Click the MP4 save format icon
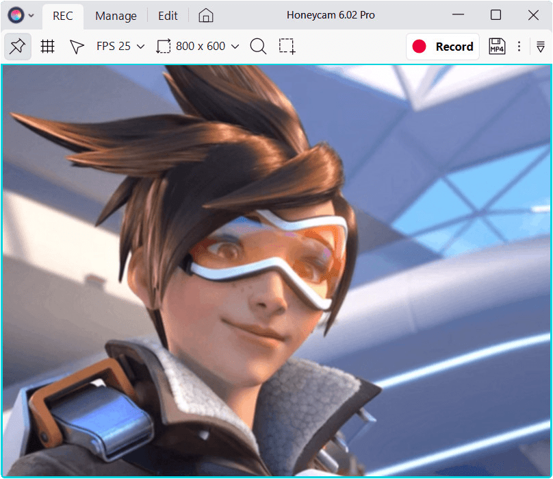 pos(497,47)
